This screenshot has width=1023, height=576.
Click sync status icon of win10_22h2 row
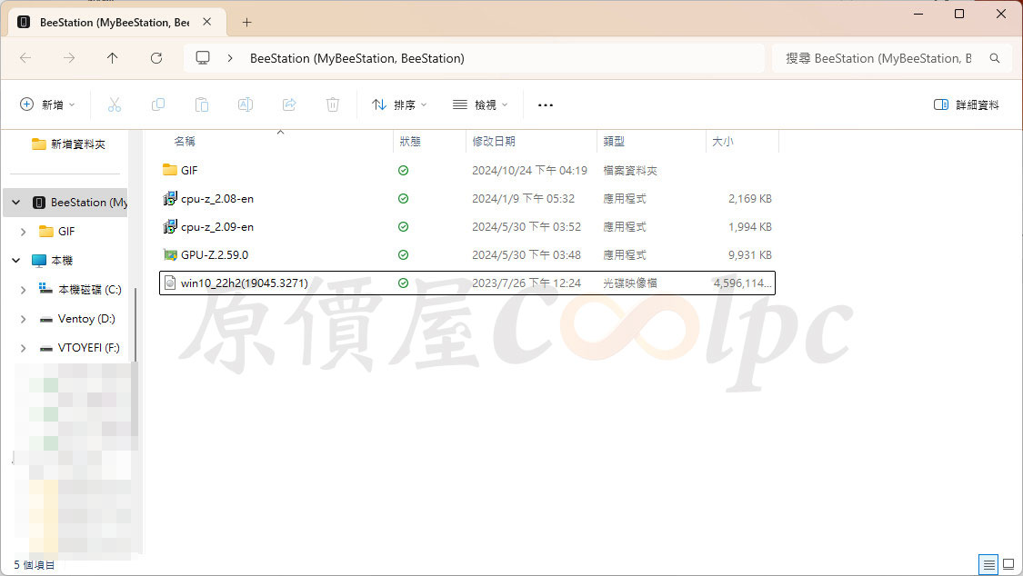point(403,283)
